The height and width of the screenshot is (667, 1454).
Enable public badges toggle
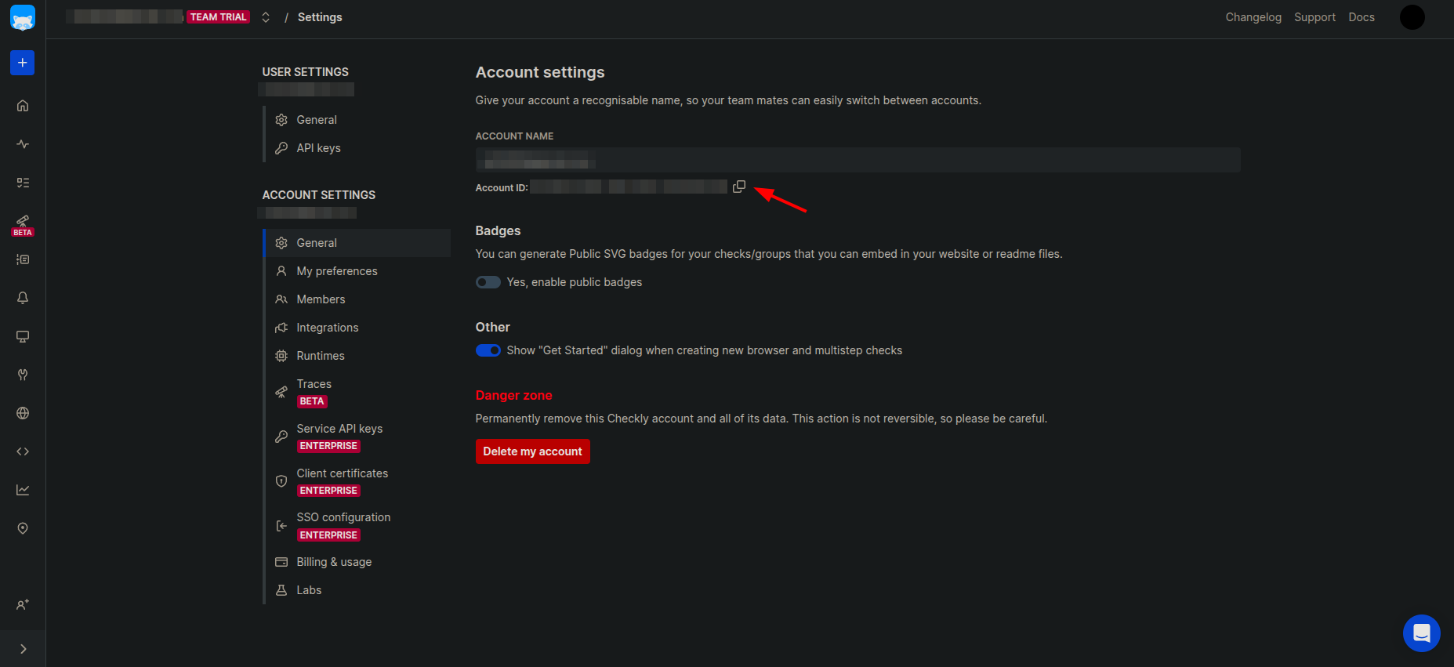(x=488, y=282)
